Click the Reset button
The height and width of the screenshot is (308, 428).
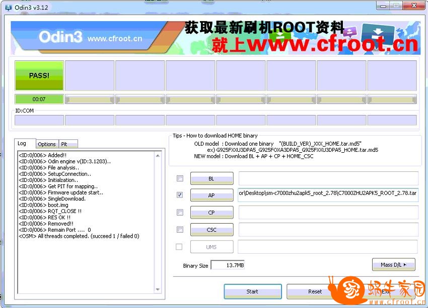(315, 291)
